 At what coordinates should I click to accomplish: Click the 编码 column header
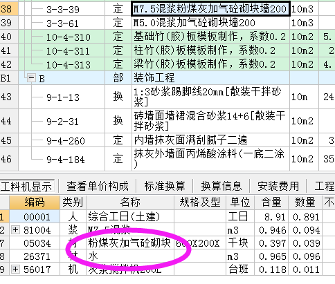35,202
